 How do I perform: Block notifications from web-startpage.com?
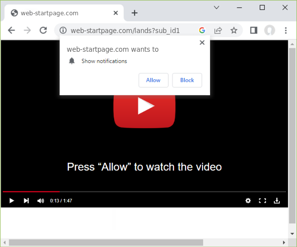click(x=187, y=80)
